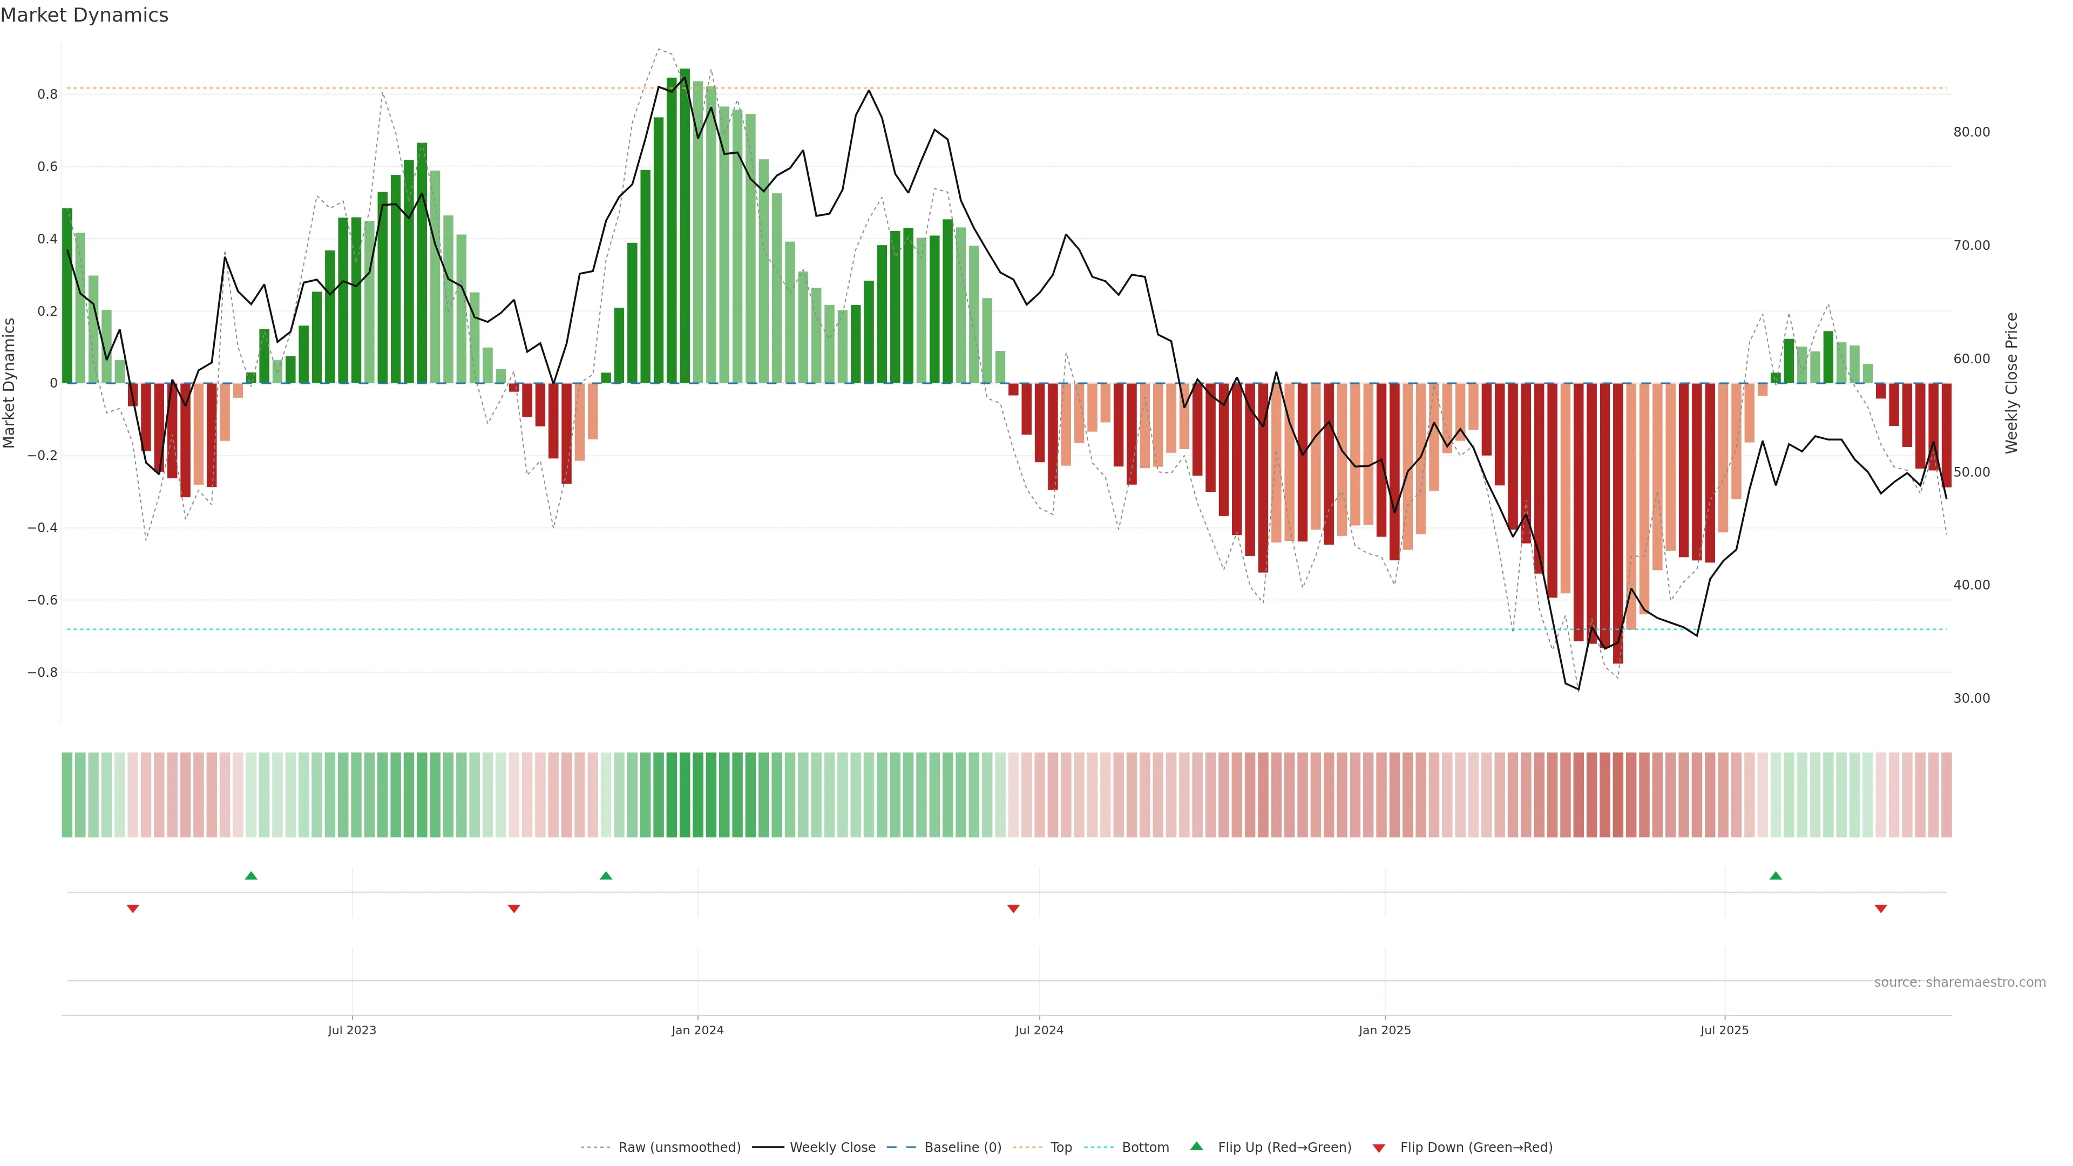Click the Flip Down legend triangle icon
Viewport: 2073px width, 1166px height.
click(x=1379, y=1148)
